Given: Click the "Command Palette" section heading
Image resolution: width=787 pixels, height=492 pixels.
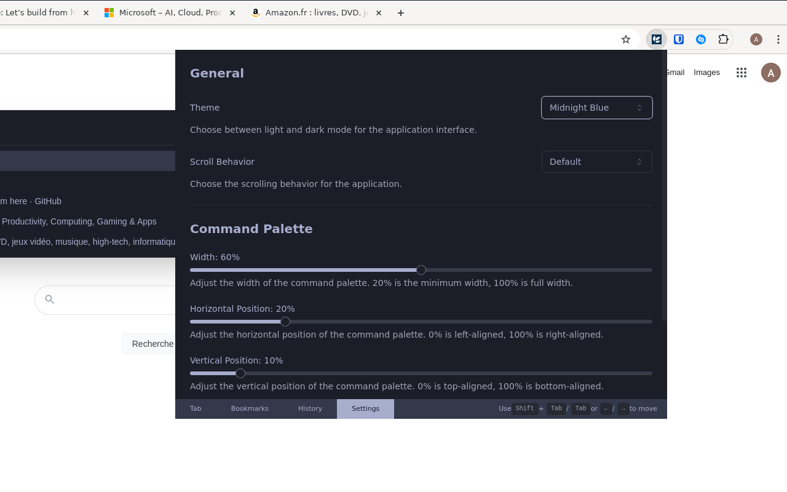Looking at the screenshot, I should point(251,229).
